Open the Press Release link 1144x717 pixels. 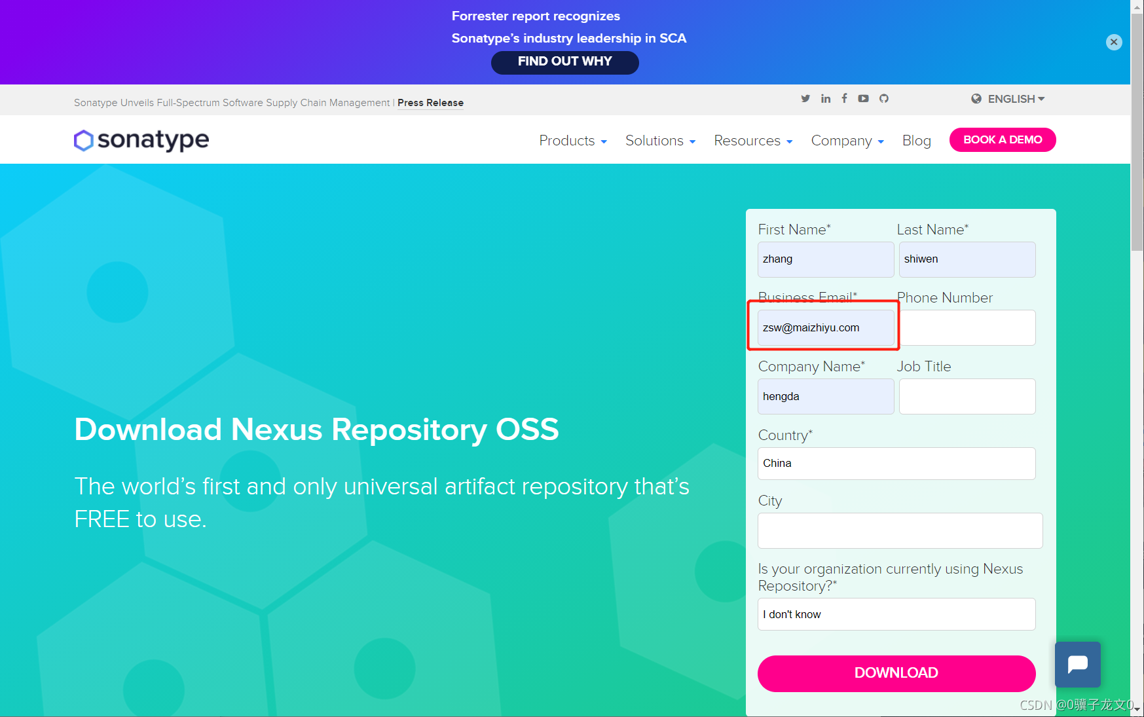click(430, 103)
